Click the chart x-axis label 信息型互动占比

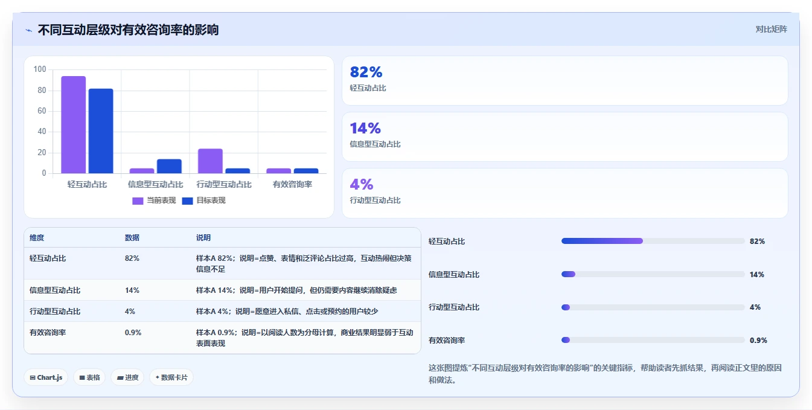click(x=156, y=184)
